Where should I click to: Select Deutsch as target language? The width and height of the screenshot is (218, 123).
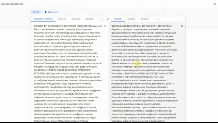131,19
